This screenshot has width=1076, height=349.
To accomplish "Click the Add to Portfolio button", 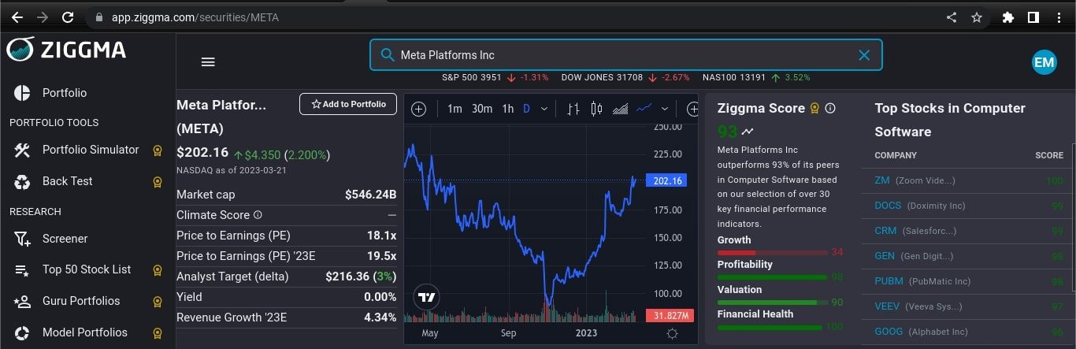I will coord(348,104).
